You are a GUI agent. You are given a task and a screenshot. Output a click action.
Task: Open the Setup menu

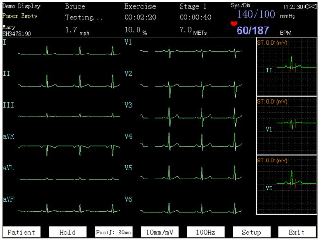tap(251, 233)
